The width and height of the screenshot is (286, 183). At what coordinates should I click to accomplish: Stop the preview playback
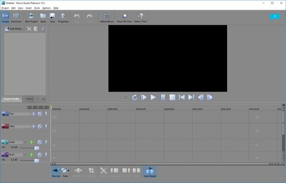coord(172,97)
